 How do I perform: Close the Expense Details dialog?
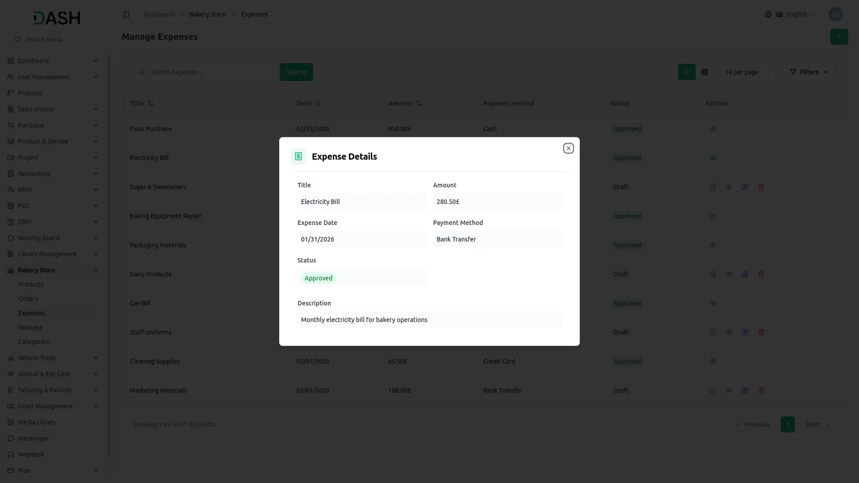568,148
